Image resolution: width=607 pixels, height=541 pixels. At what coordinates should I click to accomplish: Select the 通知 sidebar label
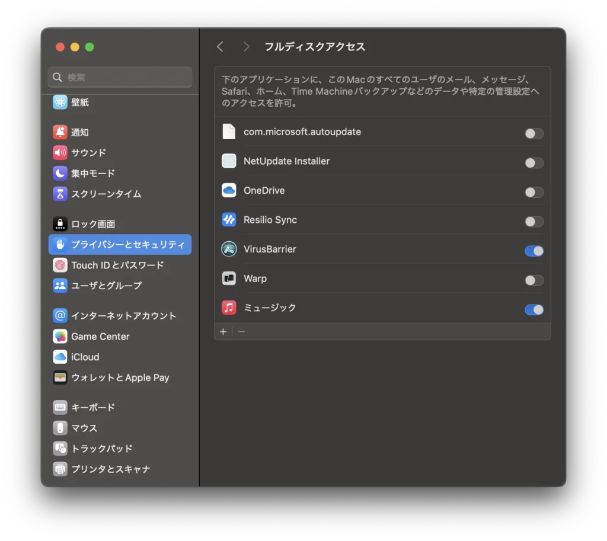click(x=80, y=132)
